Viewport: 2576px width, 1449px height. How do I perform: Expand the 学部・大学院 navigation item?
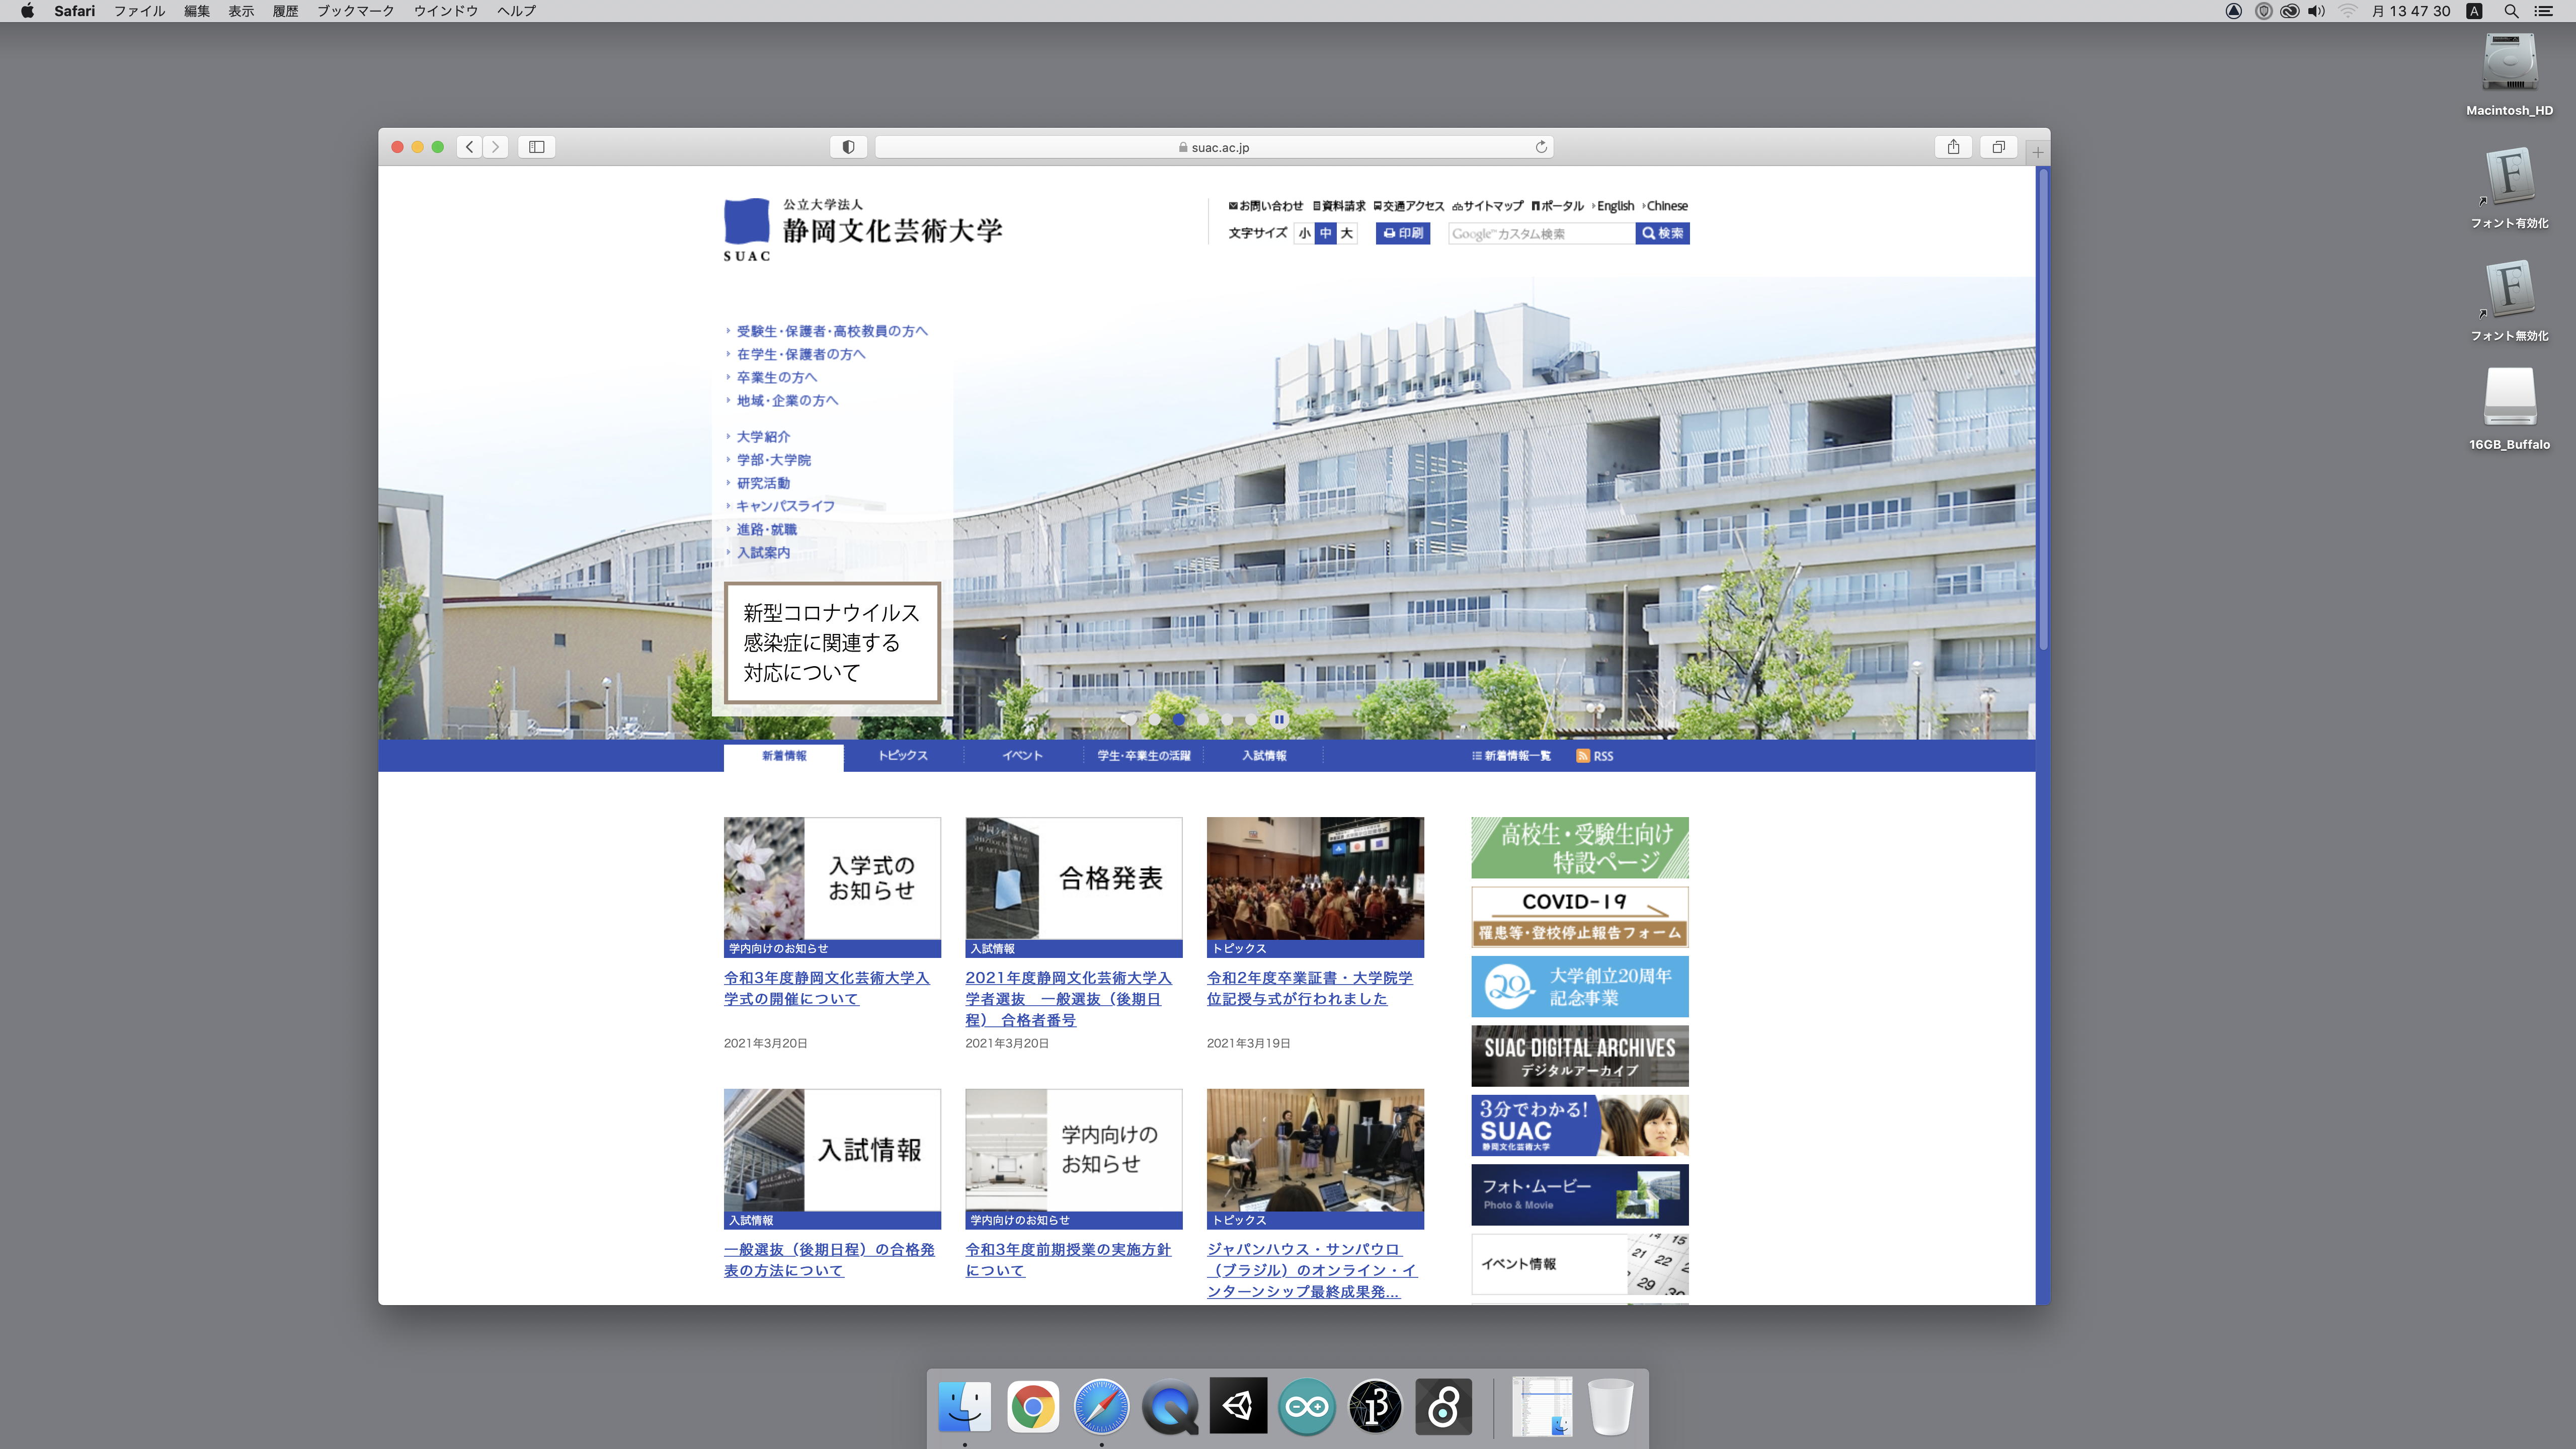pos(773,460)
